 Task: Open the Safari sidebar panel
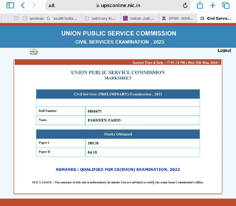coord(10,6)
